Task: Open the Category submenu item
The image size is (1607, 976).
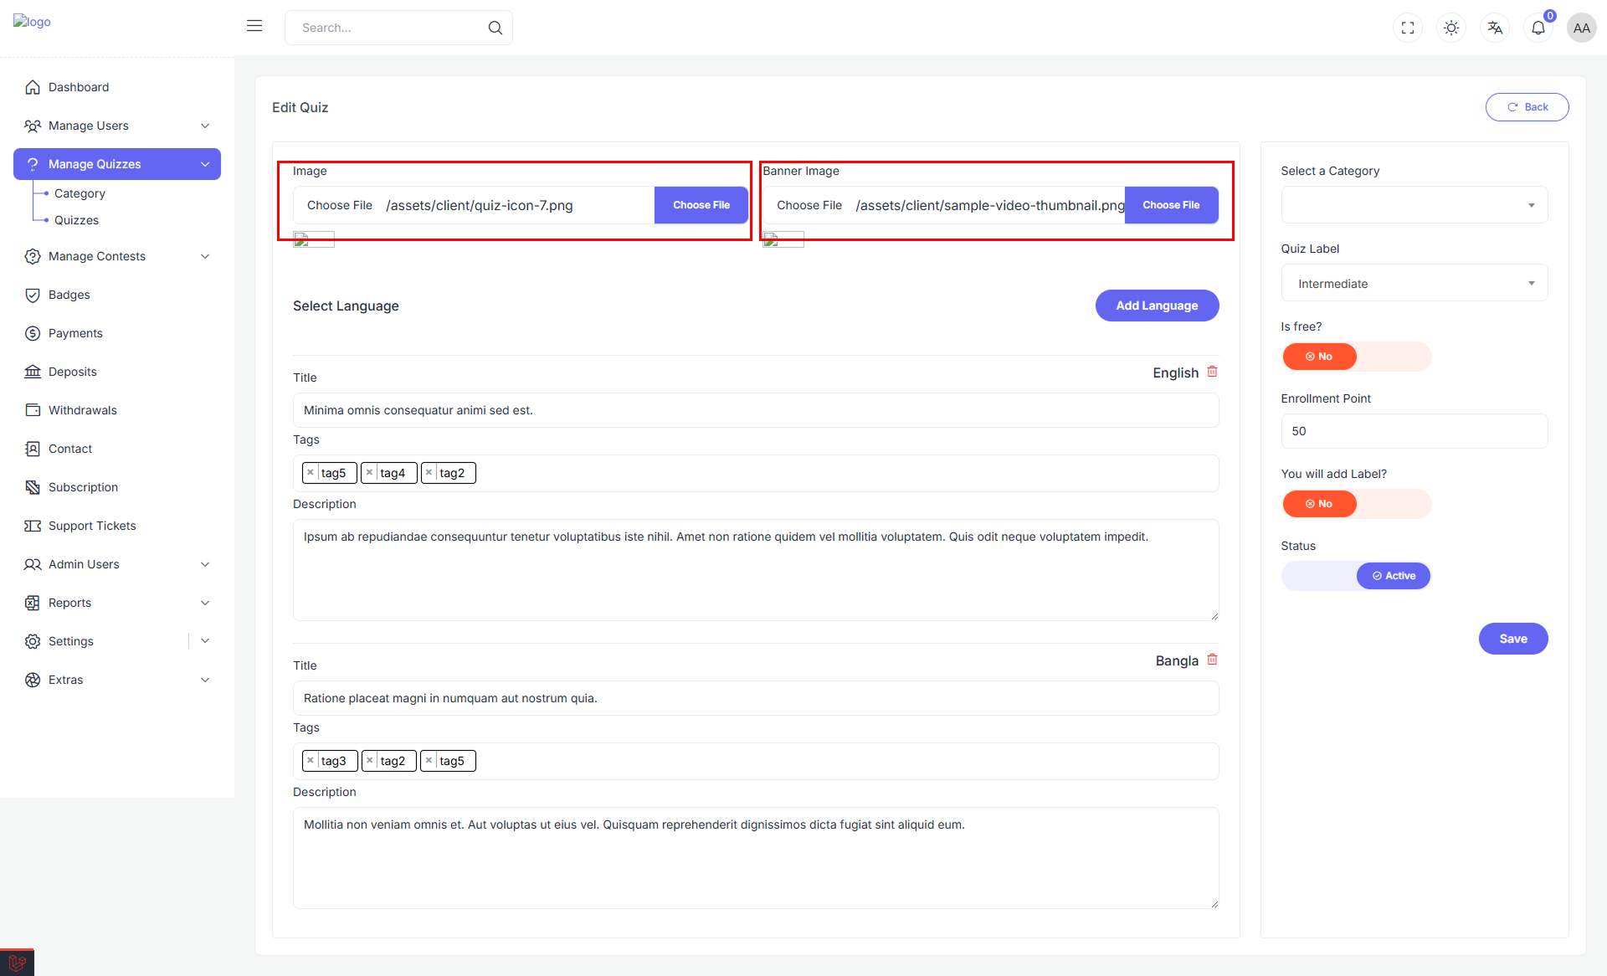Action: coord(80,193)
